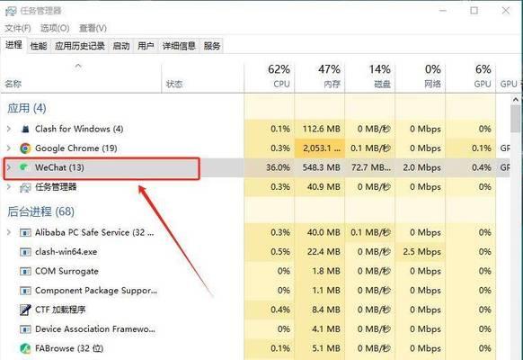Sort processes by 网络 column
The width and height of the screenshot is (523, 360).
(421, 77)
